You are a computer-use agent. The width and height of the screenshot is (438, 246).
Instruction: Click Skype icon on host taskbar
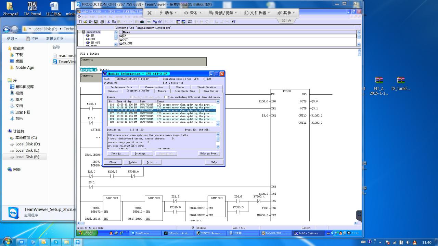click(x=56, y=242)
